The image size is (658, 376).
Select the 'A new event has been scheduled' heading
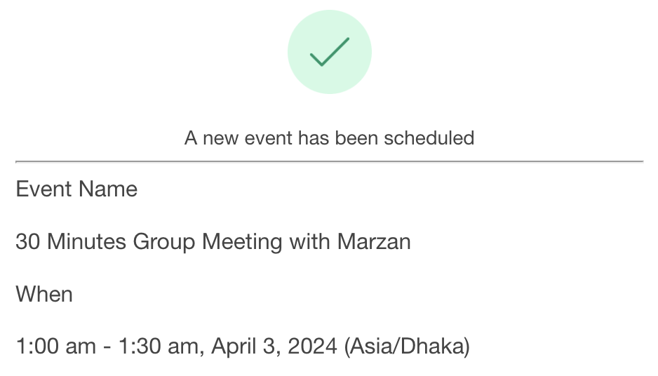point(330,138)
